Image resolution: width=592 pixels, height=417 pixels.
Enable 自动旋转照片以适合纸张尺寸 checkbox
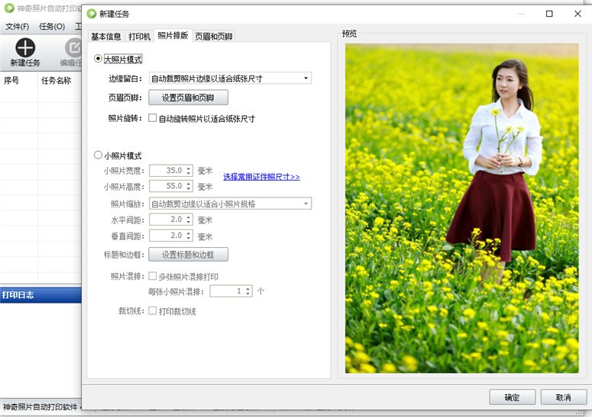pos(153,118)
